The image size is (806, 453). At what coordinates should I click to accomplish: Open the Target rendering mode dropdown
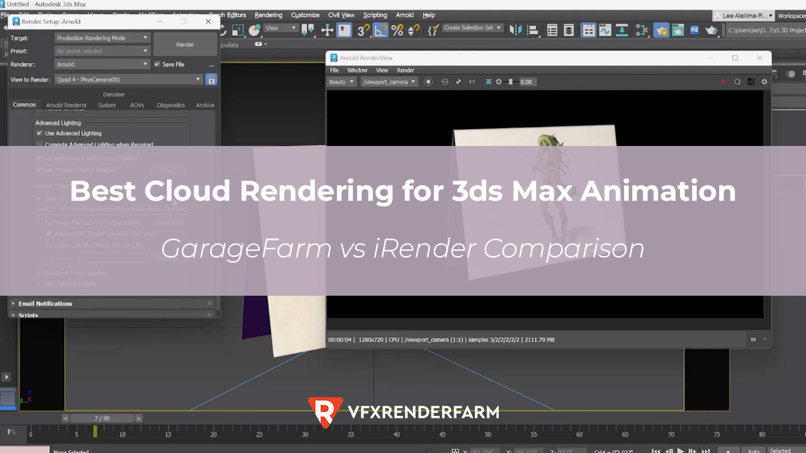[x=102, y=38]
